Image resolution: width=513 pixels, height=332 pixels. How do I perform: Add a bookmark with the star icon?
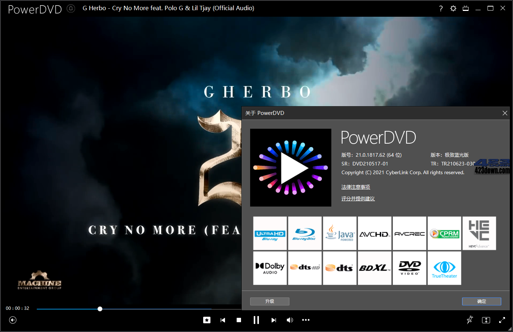pyautogui.click(x=207, y=320)
